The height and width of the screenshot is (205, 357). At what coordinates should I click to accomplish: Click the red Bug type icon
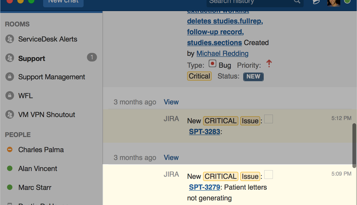tap(212, 64)
